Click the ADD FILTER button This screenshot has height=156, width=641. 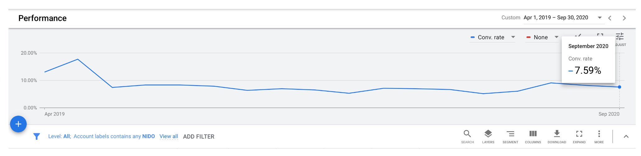(x=199, y=137)
